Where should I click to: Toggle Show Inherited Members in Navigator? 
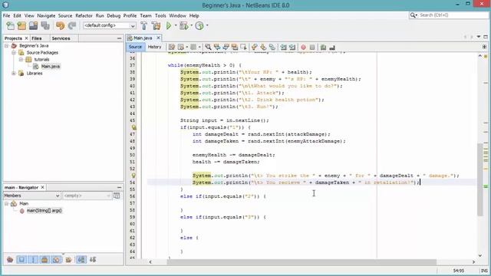pyautogui.click(x=10, y=259)
